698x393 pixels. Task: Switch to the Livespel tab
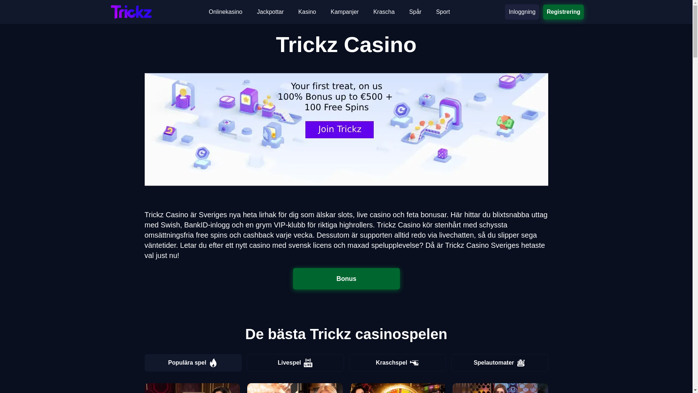click(x=295, y=363)
